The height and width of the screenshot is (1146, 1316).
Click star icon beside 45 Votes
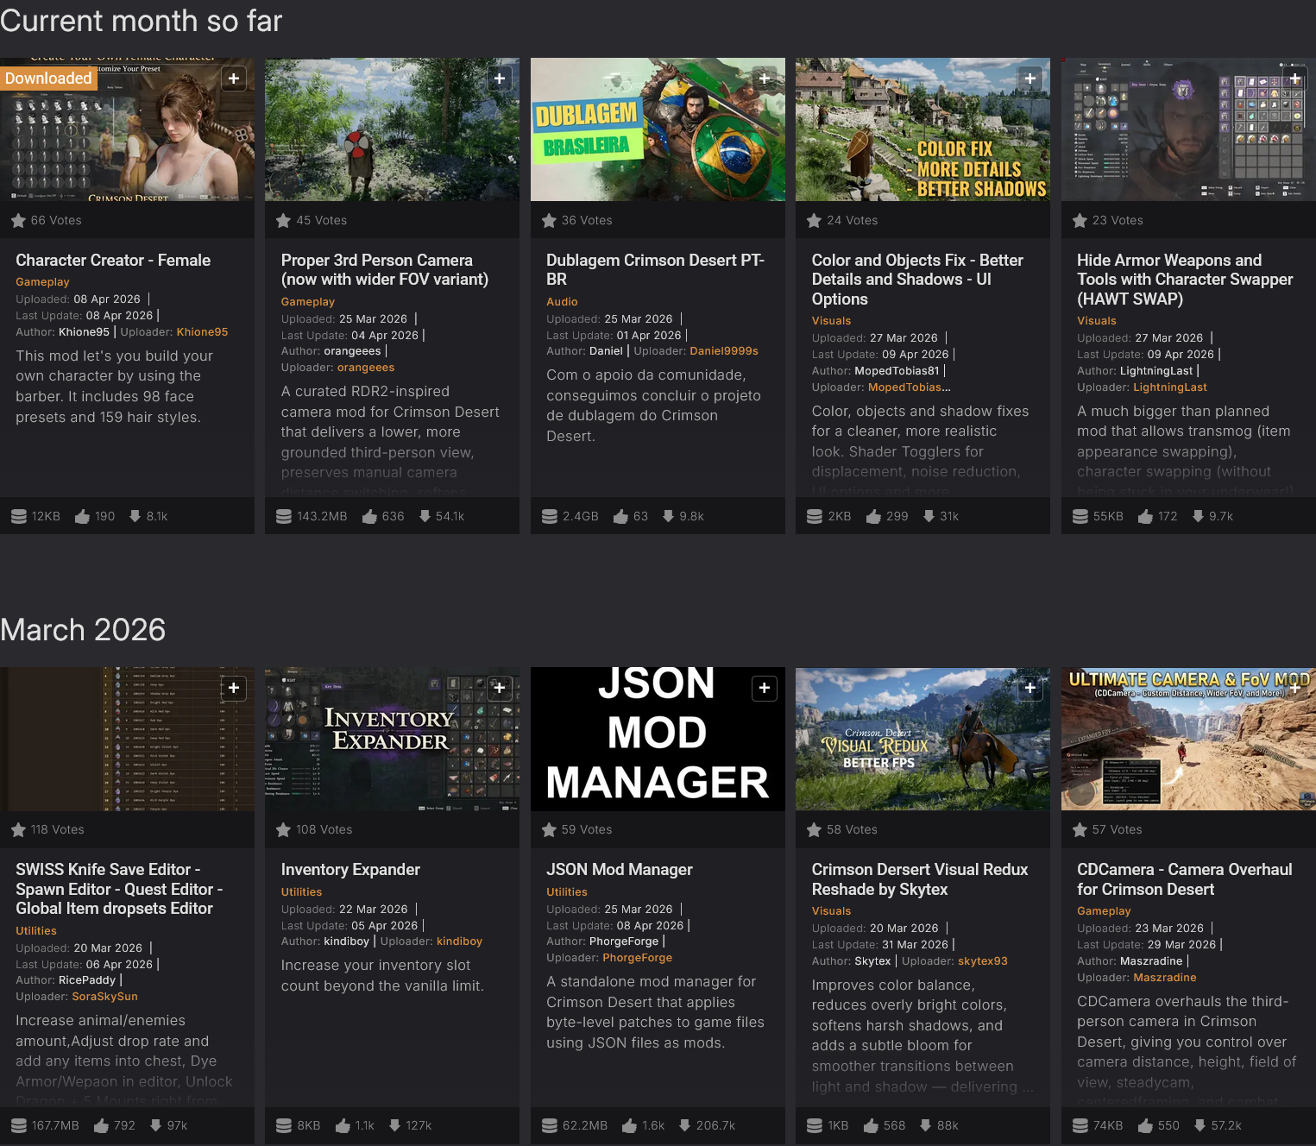(x=283, y=220)
